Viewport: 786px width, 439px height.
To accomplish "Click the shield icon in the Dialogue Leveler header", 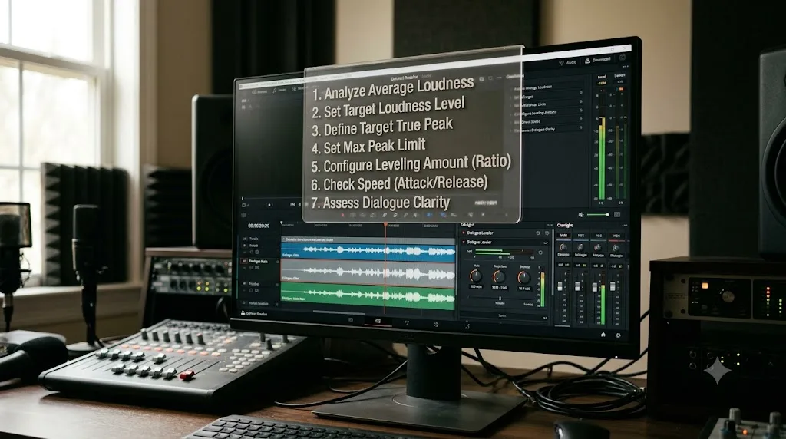I will tap(547, 233).
